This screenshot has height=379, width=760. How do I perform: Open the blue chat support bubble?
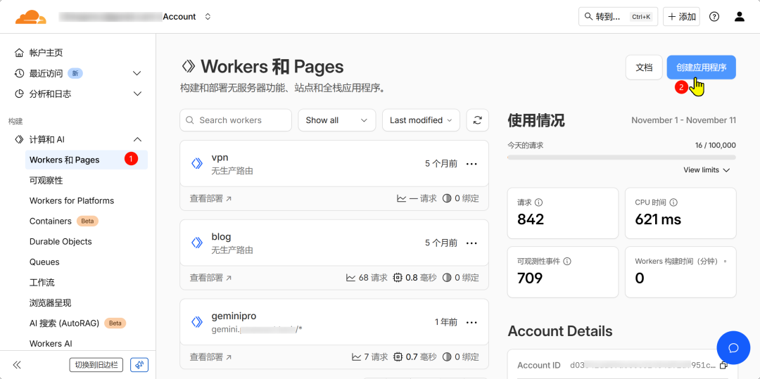[x=733, y=347]
